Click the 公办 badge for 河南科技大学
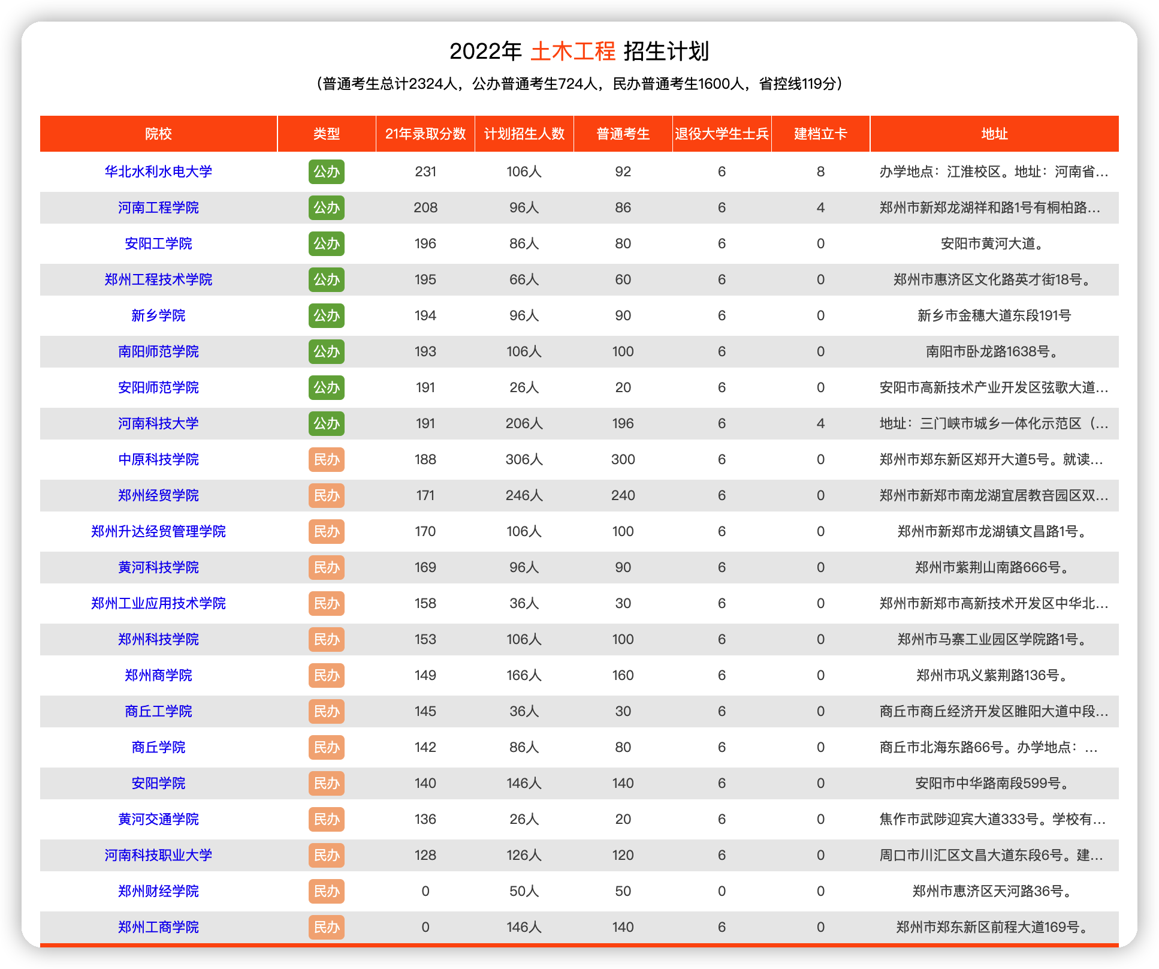 coord(327,423)
